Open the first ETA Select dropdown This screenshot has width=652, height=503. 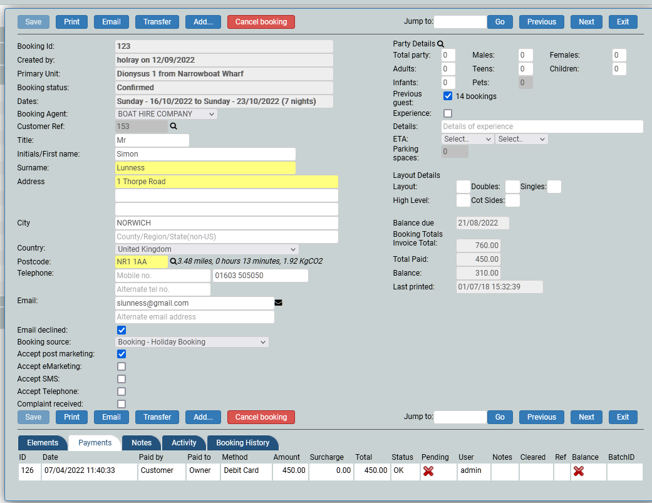467,139
